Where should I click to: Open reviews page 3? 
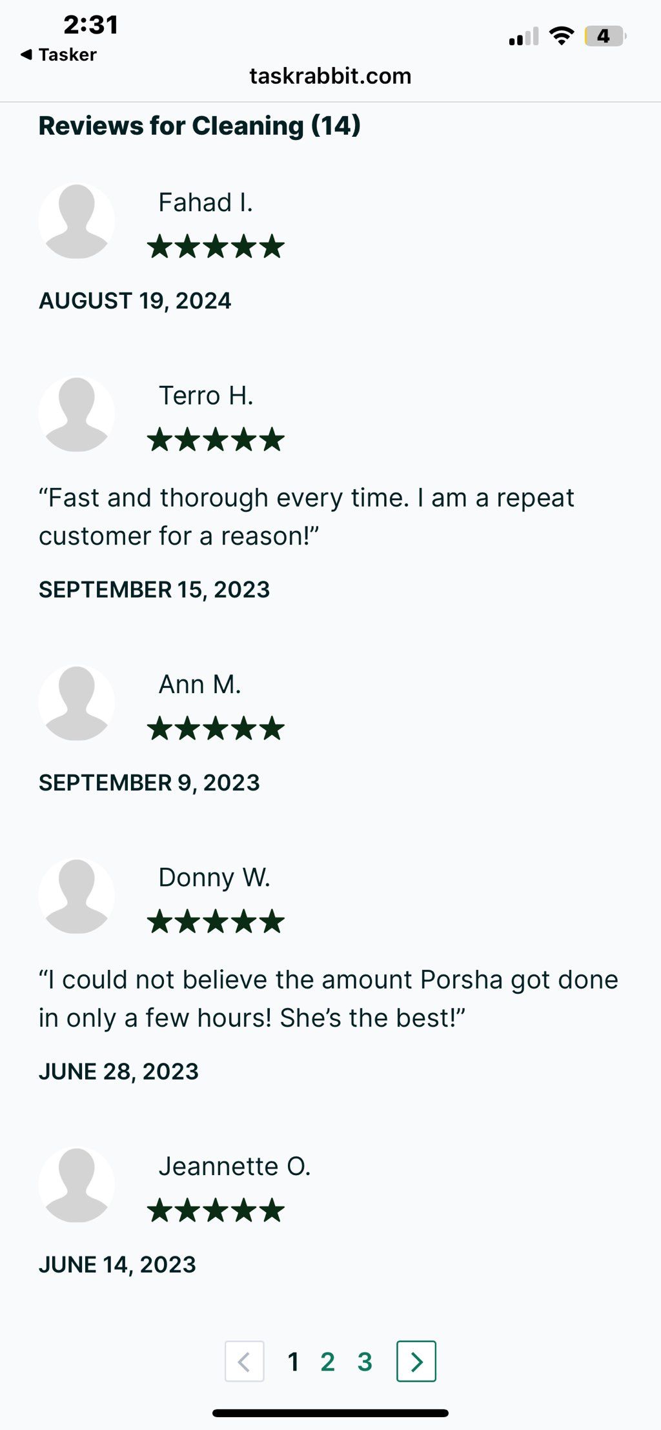tap(365, 1362)
